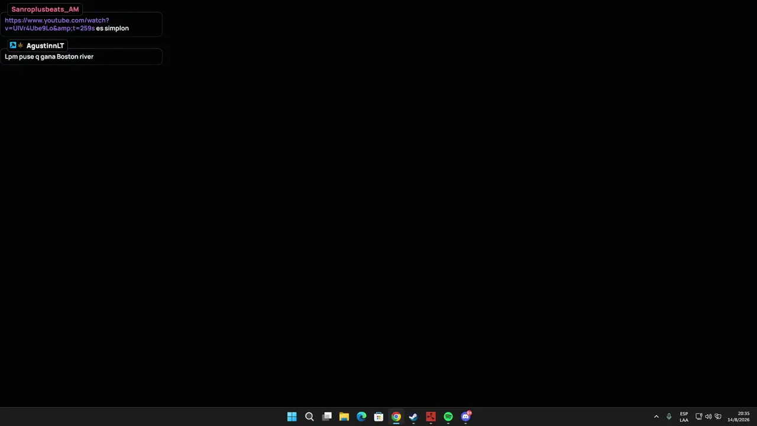Show hidden system tray icons
The image size is (757, 426).
[x=656, y=417]
